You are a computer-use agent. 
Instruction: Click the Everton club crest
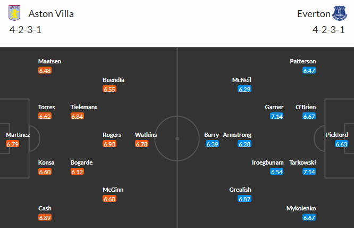tap(339, 13)
